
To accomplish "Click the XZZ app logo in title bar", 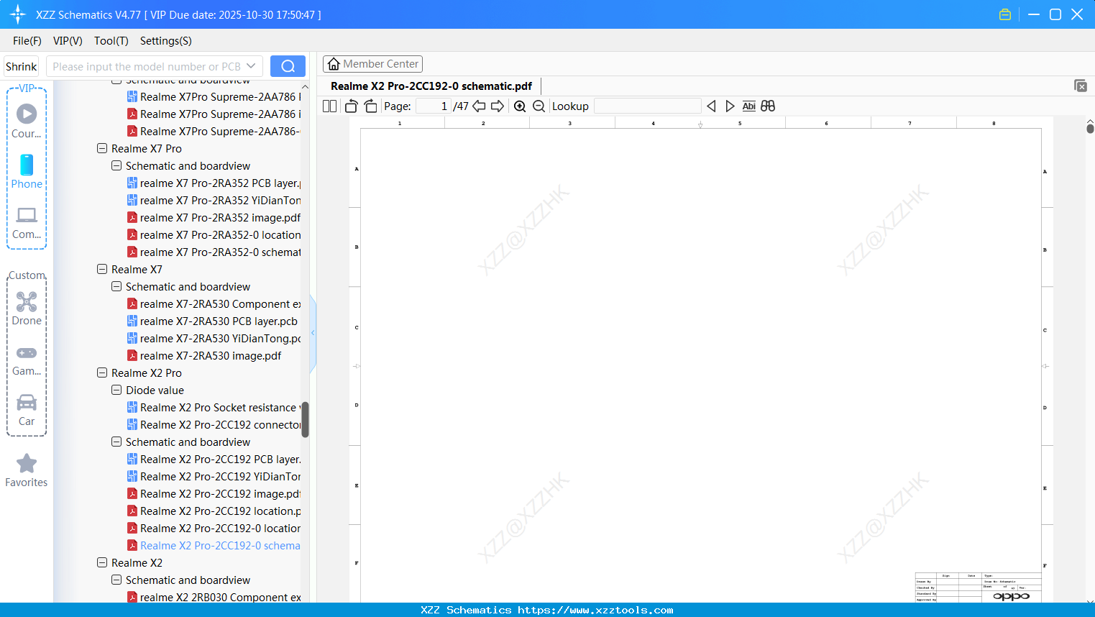I will [x=18, y=14].
